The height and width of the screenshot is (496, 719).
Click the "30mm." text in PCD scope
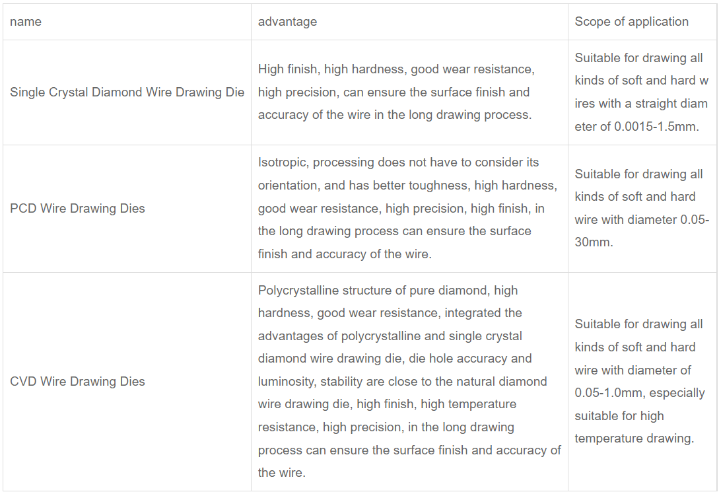click(x=594, y=242)
